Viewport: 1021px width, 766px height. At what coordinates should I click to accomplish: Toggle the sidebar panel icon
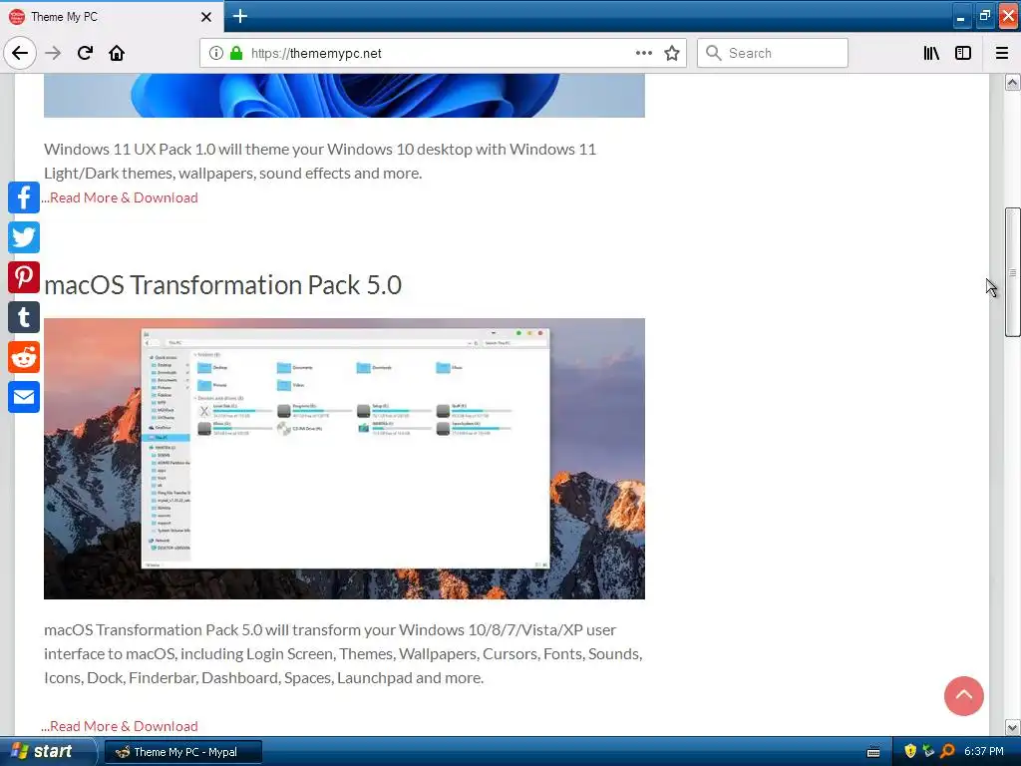[x=963, y=53]
